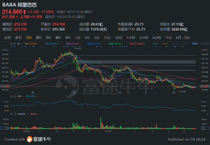The image size is (210, 145).
Task: Click the earnings E marker near February 2021
Action: point(120,92)
